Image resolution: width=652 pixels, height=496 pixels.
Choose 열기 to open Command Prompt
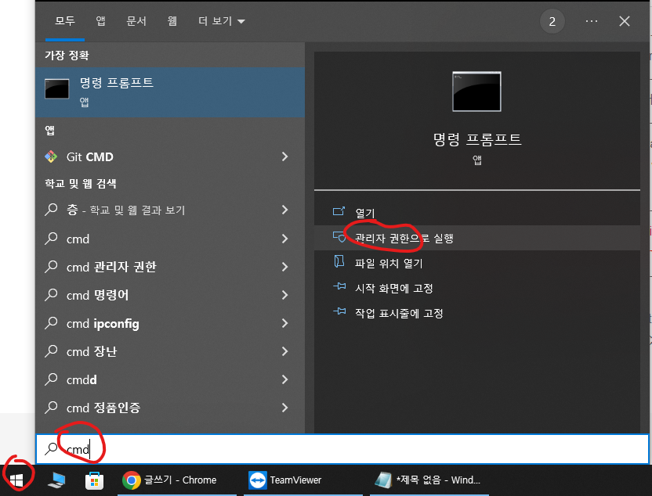pos(477,213)
